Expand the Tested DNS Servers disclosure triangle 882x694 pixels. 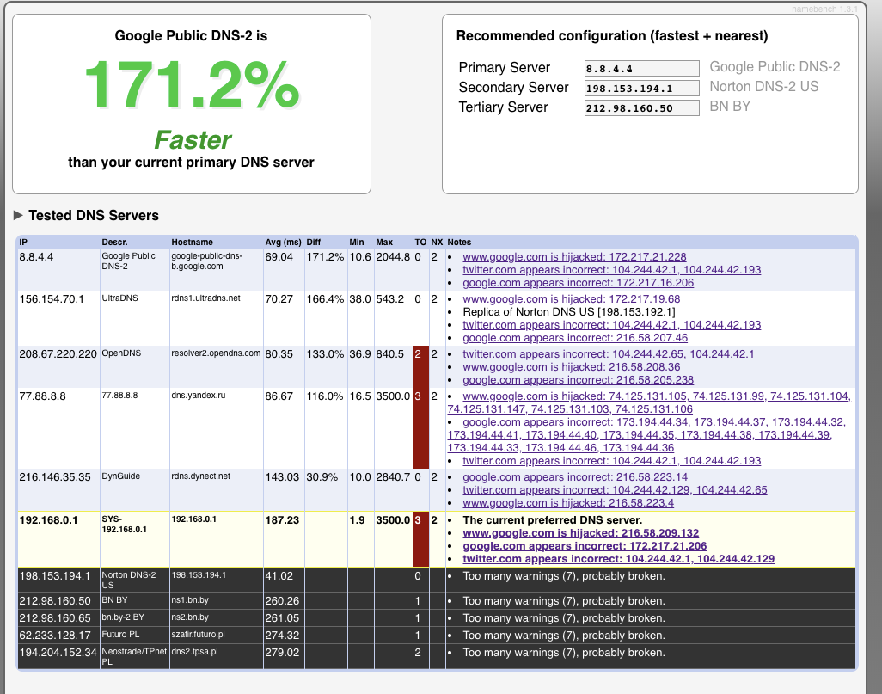18,215
